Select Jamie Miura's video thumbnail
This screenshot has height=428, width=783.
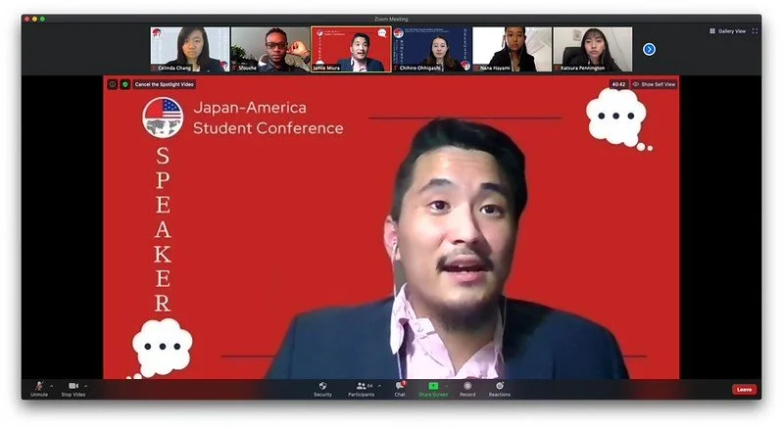(x=351, y=49)
